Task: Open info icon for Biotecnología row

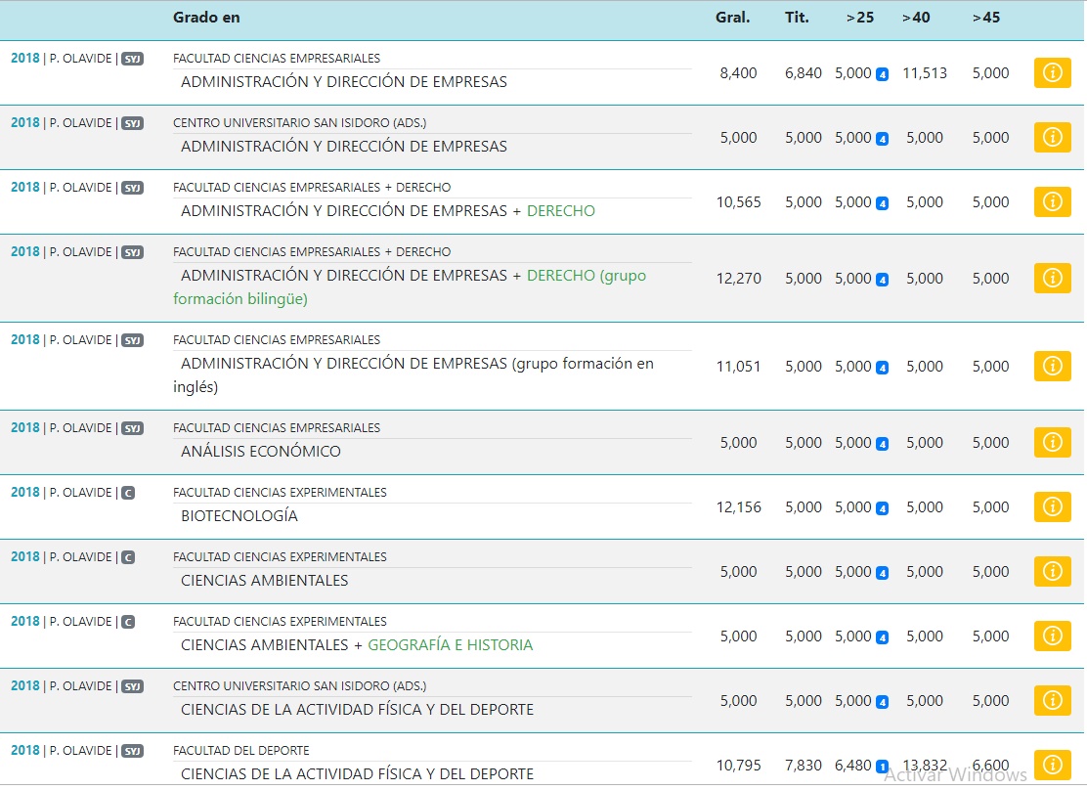Action: [x=1052, y=506]
